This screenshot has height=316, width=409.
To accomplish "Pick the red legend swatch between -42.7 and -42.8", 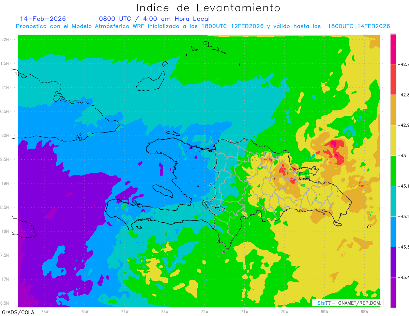I will (x=393, y=79).
